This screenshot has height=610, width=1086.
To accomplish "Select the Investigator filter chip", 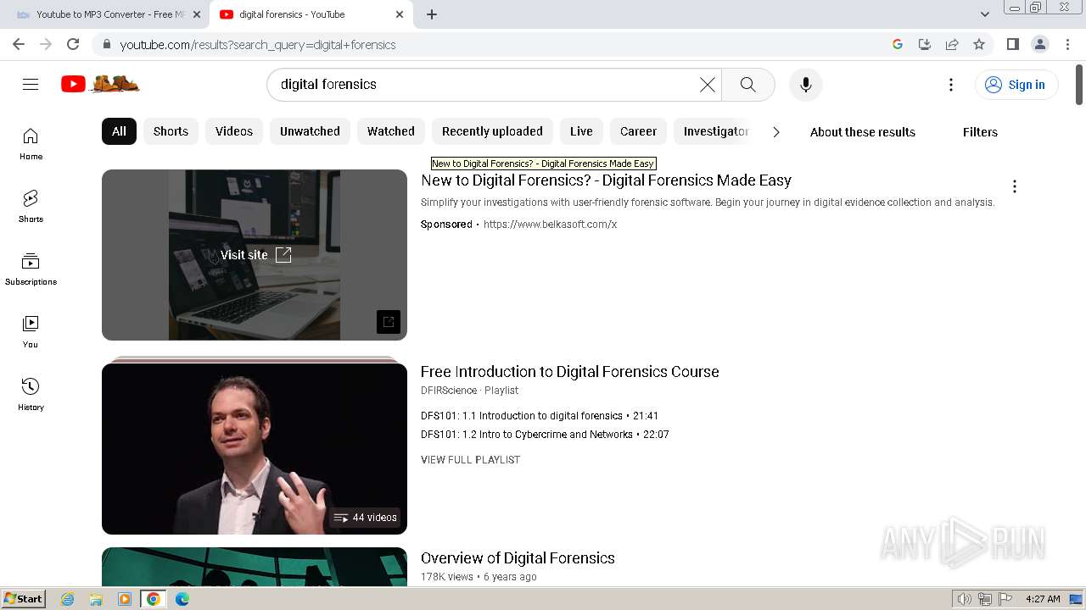I will pyautogui.click(x=714, y=131).
